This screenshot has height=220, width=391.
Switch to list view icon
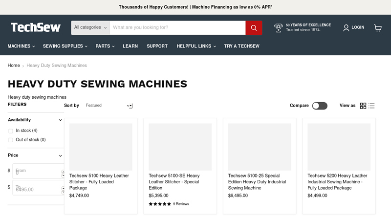click(371, 106)
